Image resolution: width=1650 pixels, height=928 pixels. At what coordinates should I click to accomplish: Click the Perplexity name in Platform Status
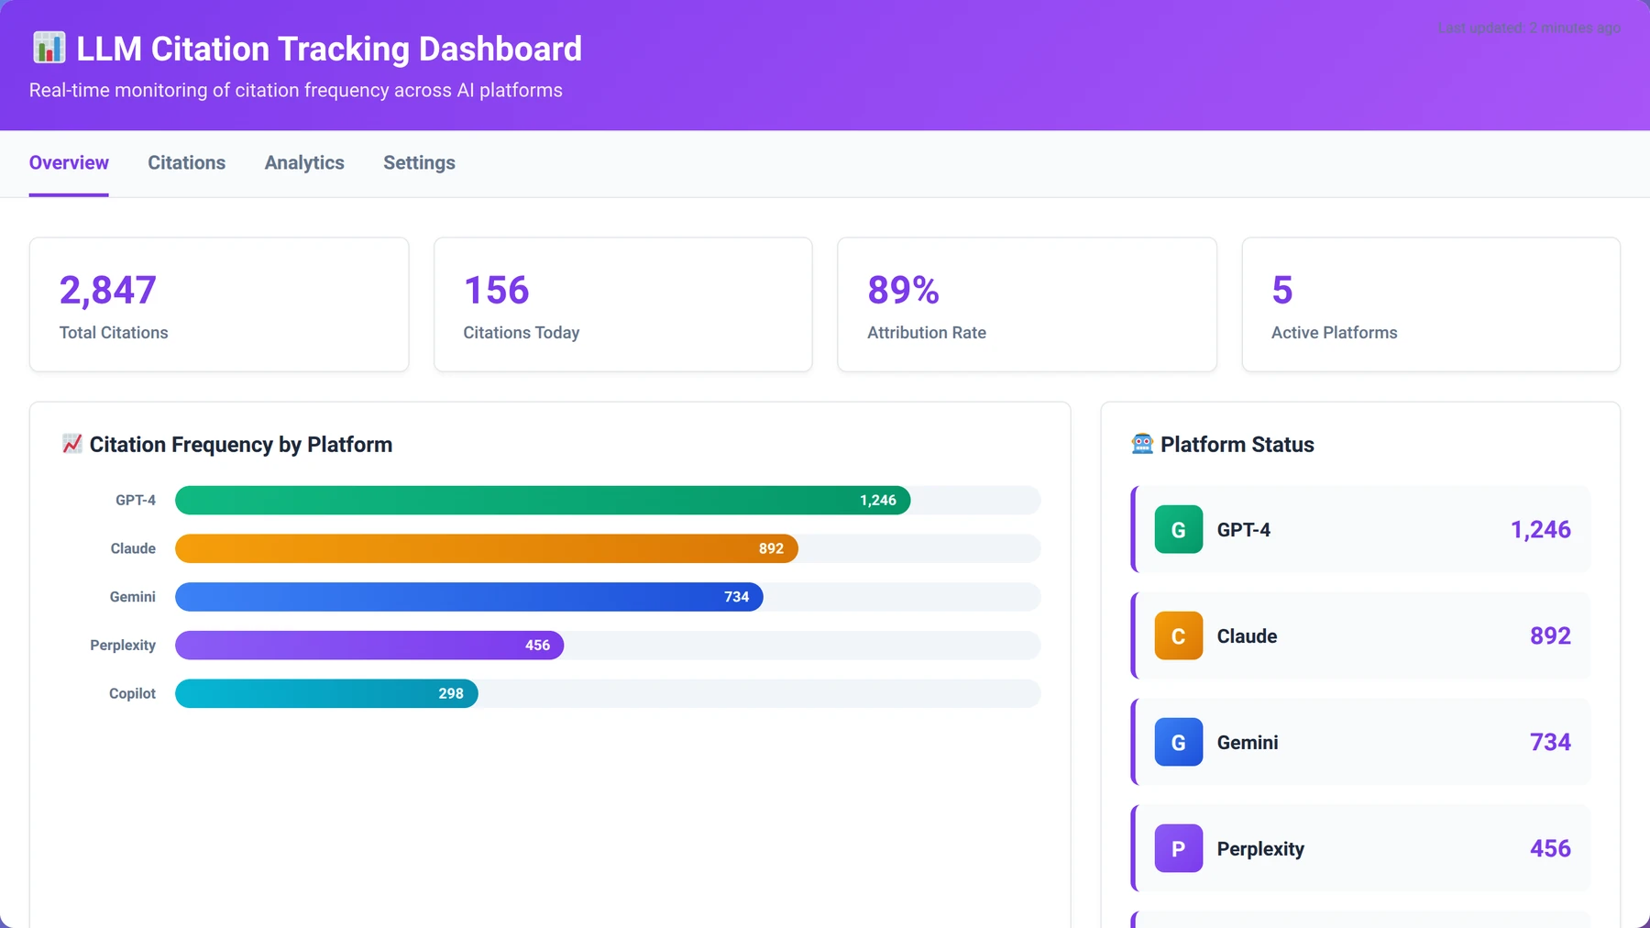1260,849
